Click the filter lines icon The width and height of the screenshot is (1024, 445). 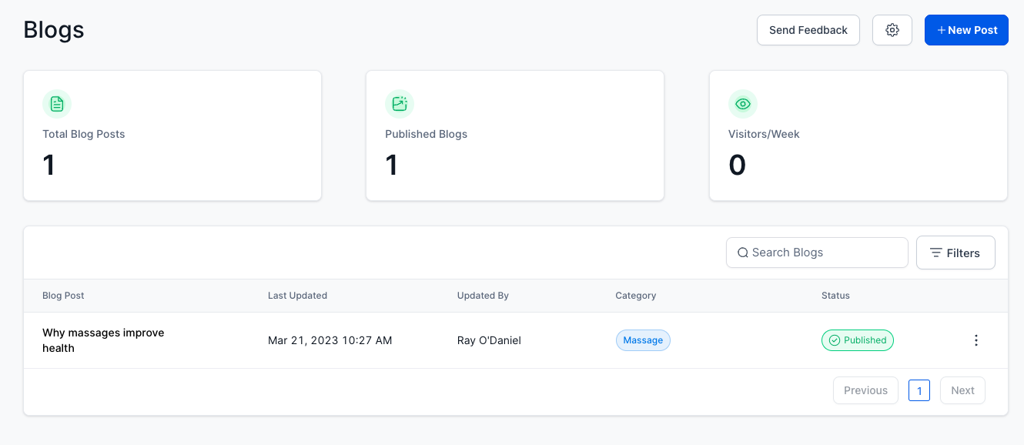click(936, 253)
